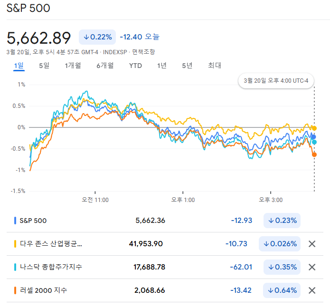
Task: Click the 5,662.36 value in S&P 500 row
Action: (x=150, y=221)
